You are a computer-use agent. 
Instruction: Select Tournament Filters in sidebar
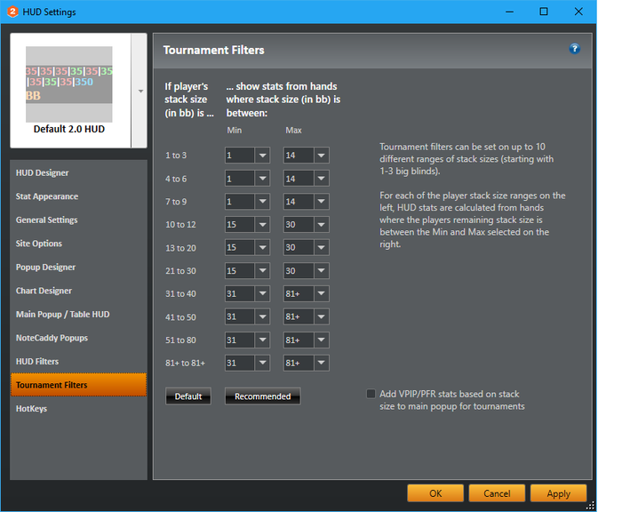pos(78,385)
